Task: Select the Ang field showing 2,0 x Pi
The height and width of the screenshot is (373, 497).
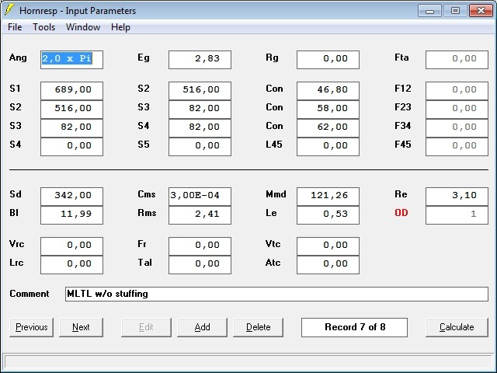Action: point(71,60)
